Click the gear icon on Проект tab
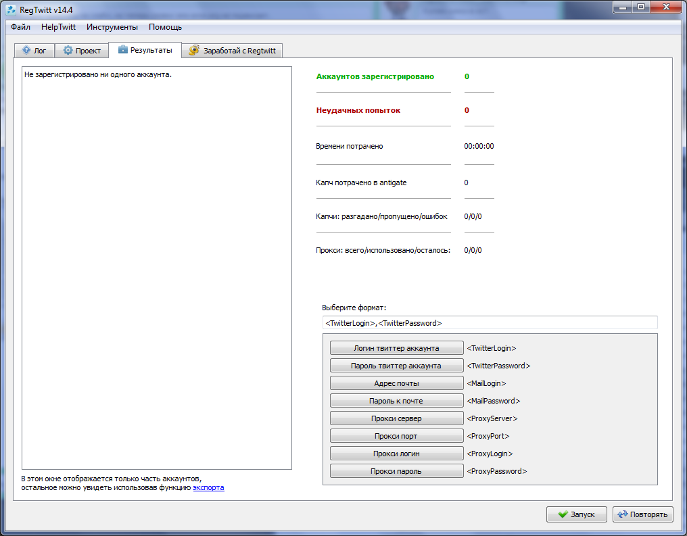 point(68,51)
